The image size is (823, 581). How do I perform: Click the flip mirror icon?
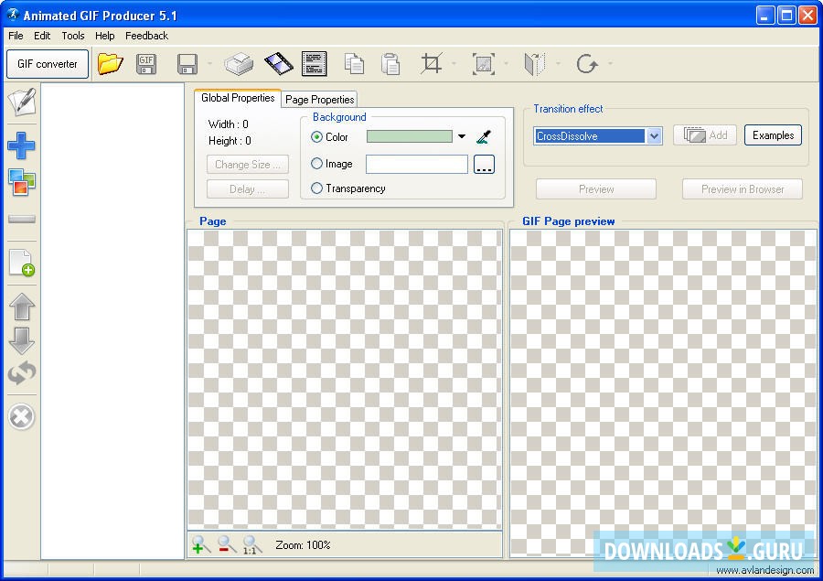[535, 64]
